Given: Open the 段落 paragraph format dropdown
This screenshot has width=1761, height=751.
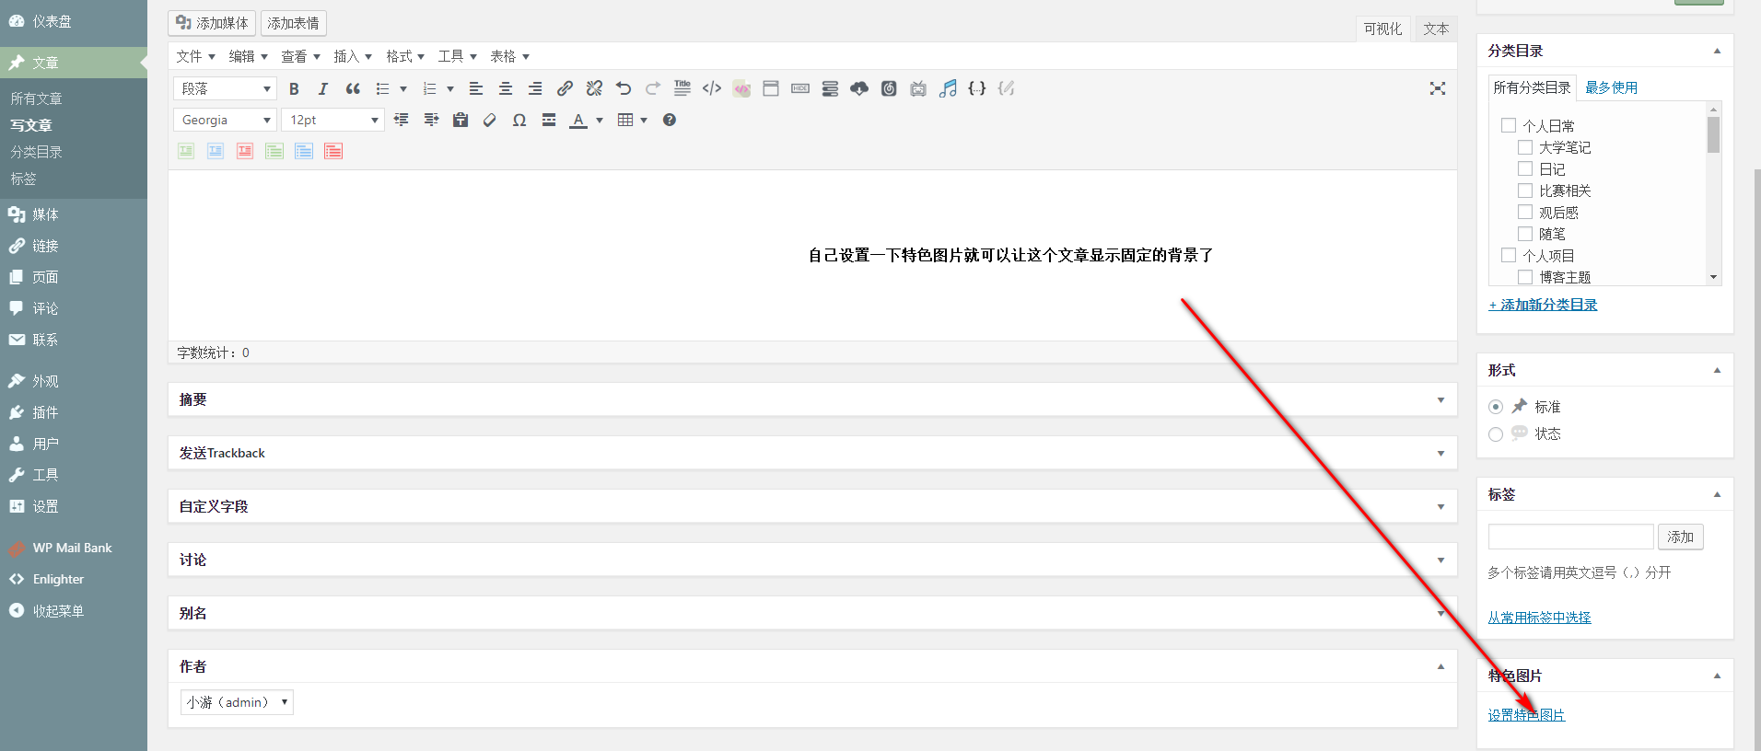Looking at the screenshot, I should click(226, 88).
